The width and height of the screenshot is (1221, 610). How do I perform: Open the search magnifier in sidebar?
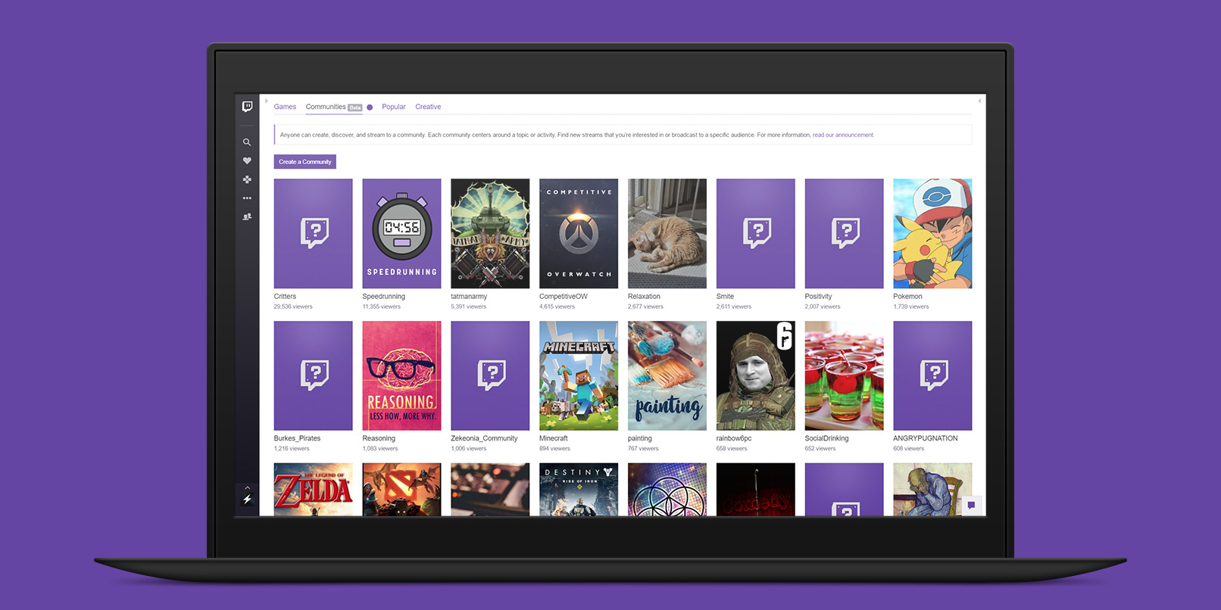[x=247, y=142]
